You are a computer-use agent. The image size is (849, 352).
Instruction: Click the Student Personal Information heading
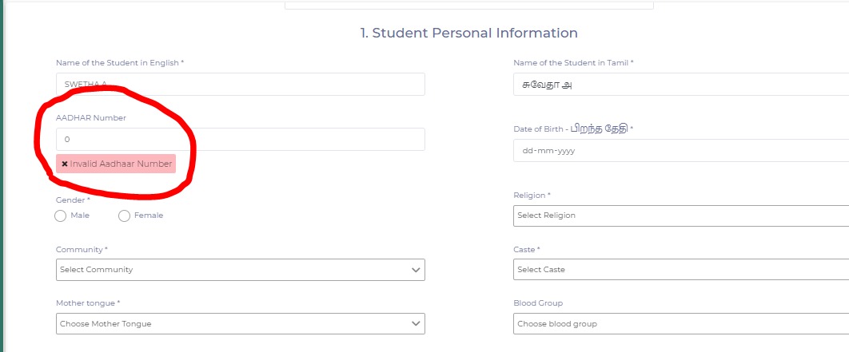click(x=468, y=34)
